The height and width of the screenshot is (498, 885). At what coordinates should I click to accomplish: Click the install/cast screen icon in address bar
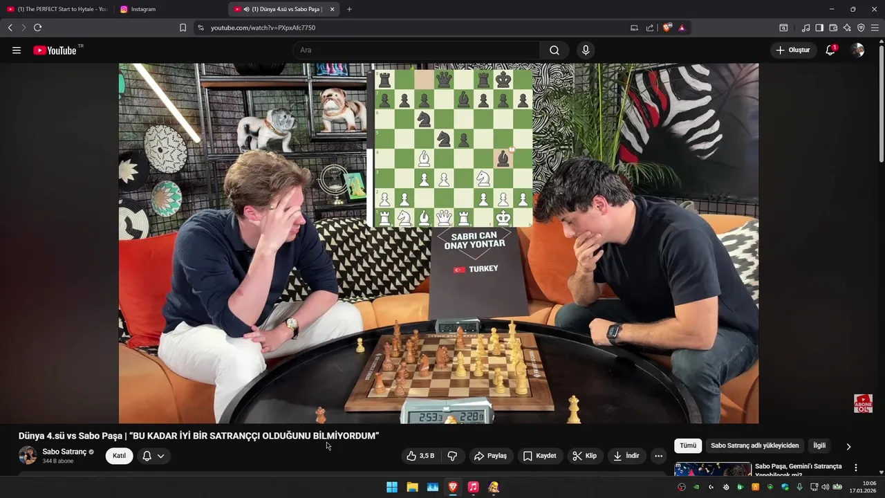pos(634,28)
